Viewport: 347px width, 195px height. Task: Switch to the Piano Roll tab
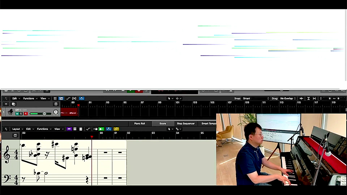coord(140,124)
